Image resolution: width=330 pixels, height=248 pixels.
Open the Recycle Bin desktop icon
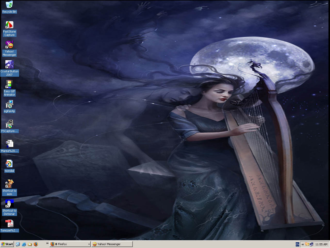tap(9, 5)
